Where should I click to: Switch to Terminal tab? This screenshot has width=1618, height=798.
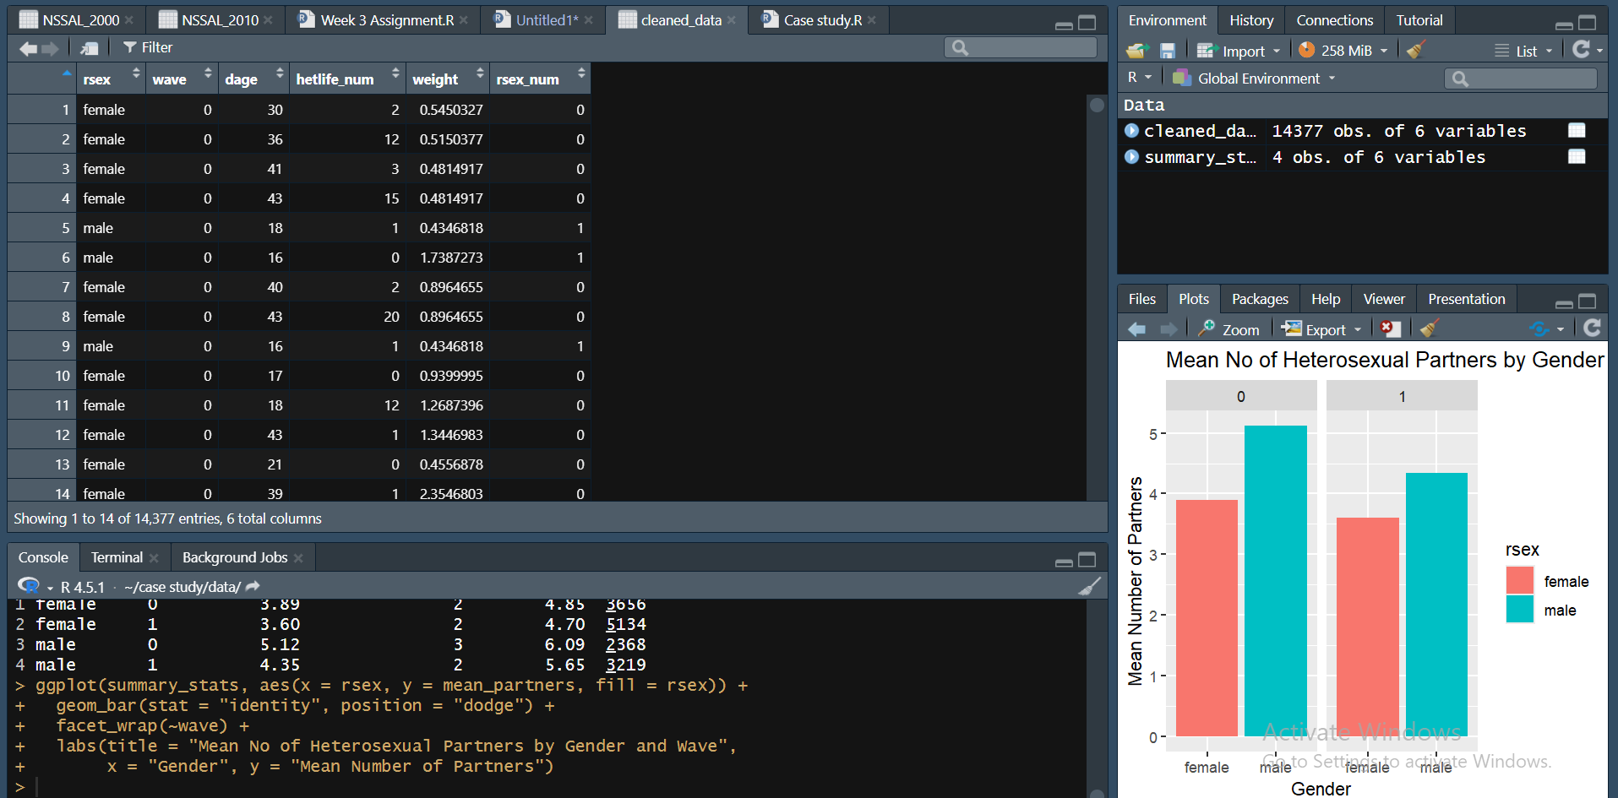(117, 557)
